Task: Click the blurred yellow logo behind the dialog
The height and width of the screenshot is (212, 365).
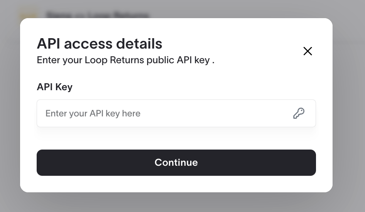Action: coord(29,14)
